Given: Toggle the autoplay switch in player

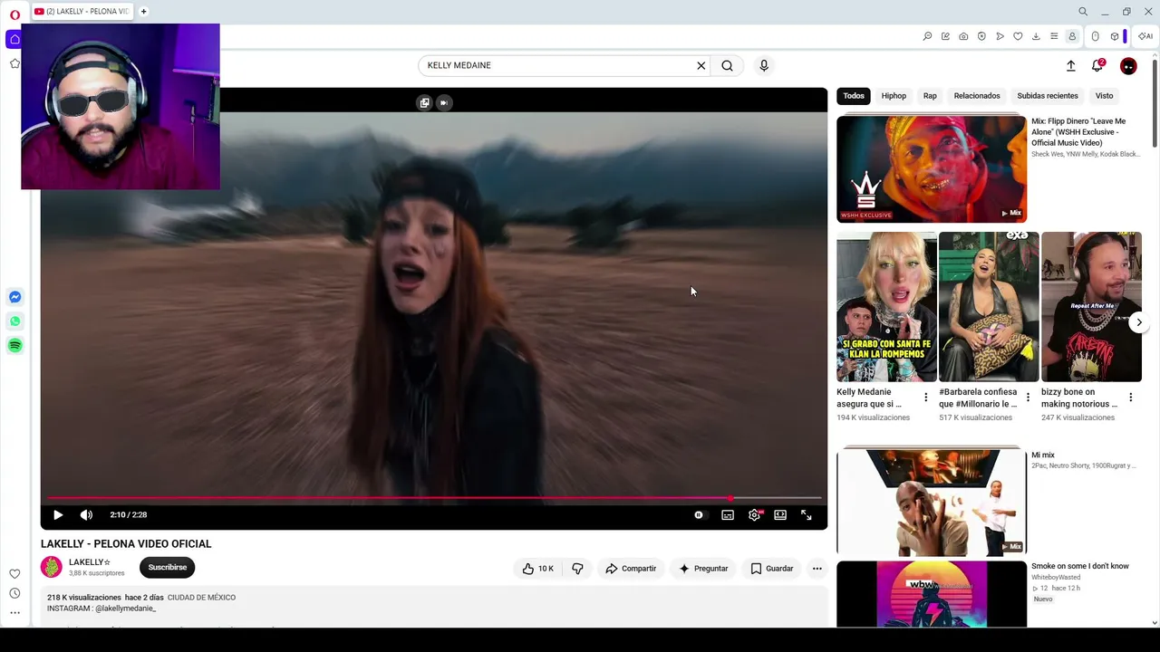Looking at the screenshot, I should coord(699,514).
